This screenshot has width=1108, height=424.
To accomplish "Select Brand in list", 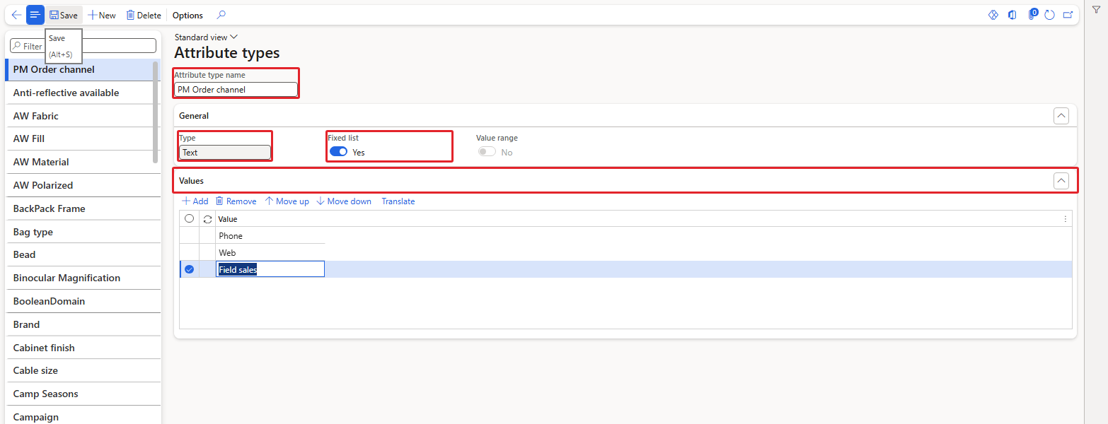I will (83, 324).
